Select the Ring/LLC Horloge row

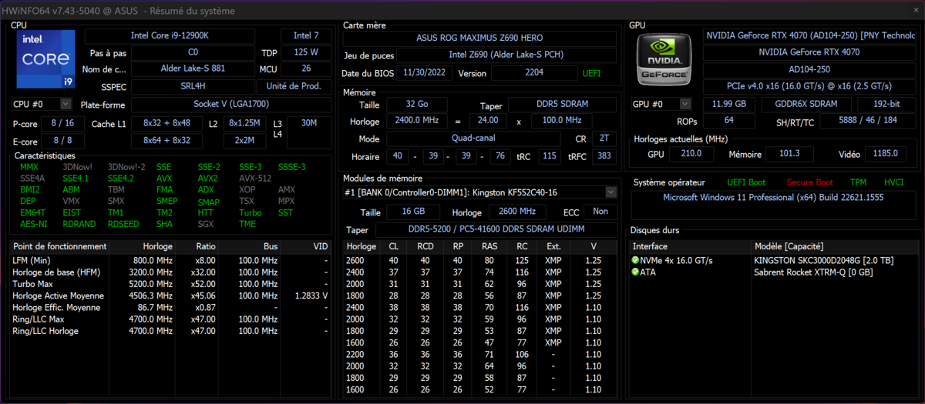(x=171, y=331)
